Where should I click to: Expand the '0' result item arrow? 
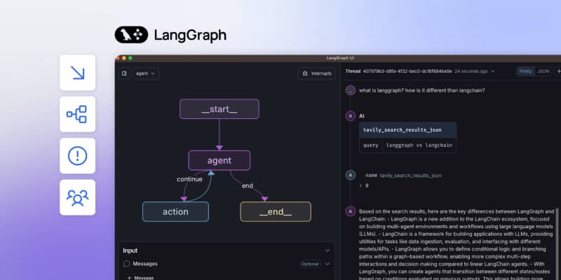pos(360,185)
